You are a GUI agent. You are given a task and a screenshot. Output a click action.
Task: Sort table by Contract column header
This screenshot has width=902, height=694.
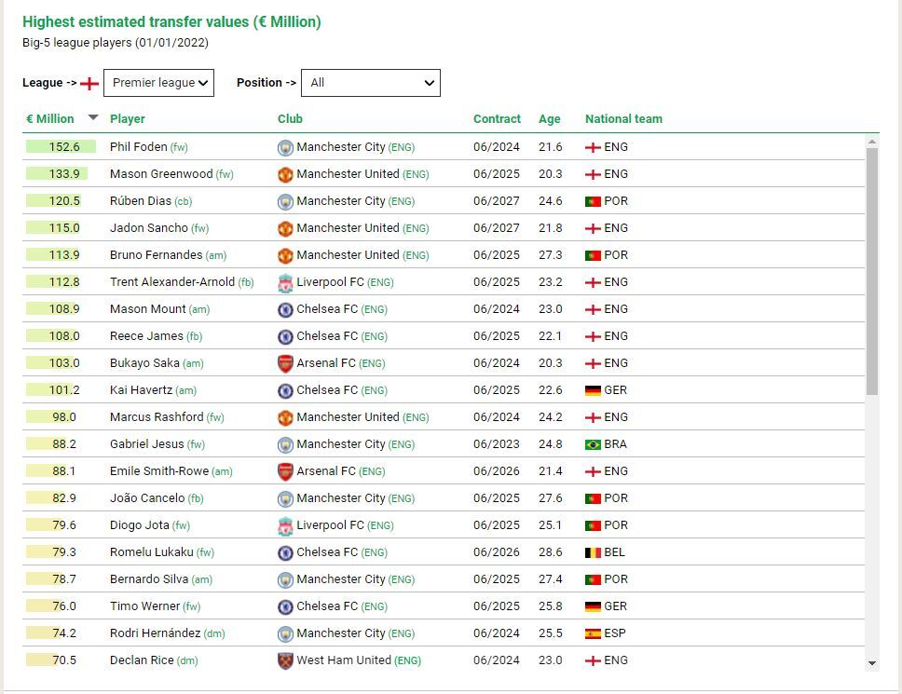[x=497, y=118]
